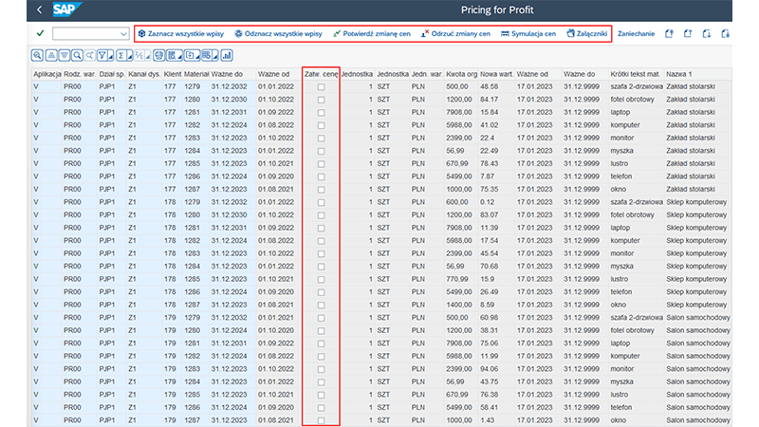The width and height of the screenshot is (759, 427).
Task: Click the SAP logo
Action: (x=66, y=9)
